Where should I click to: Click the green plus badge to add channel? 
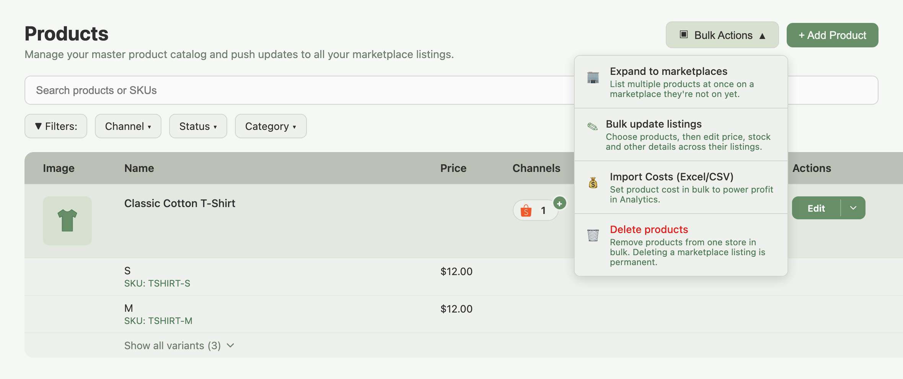[x=559, y=203]
